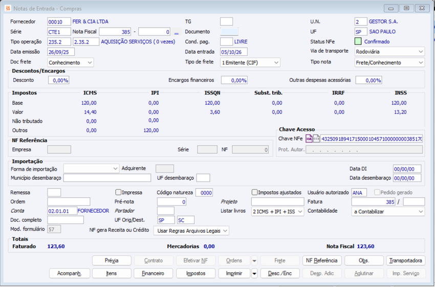Click the Conta field 02.01.01

pos(62,211)
